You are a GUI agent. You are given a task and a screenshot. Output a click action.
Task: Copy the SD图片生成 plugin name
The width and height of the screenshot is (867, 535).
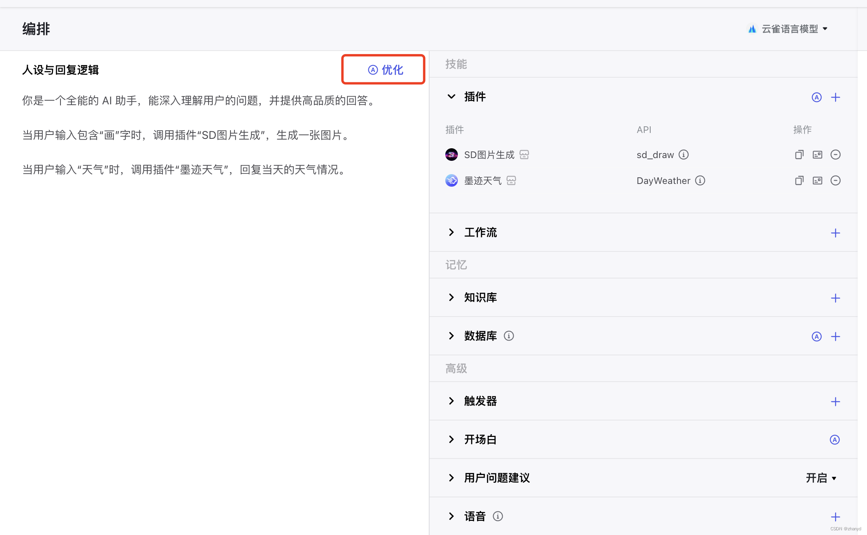click(799, 155)
